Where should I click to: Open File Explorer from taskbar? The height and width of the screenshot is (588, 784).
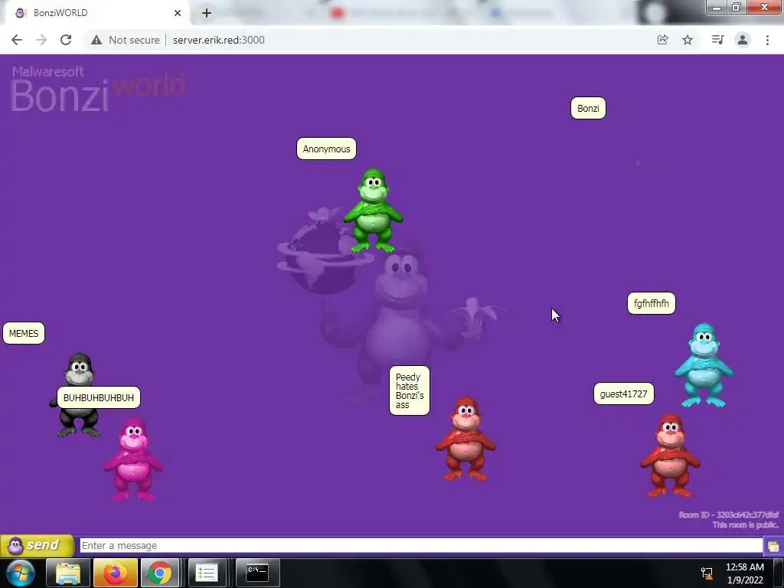(68, 573)
